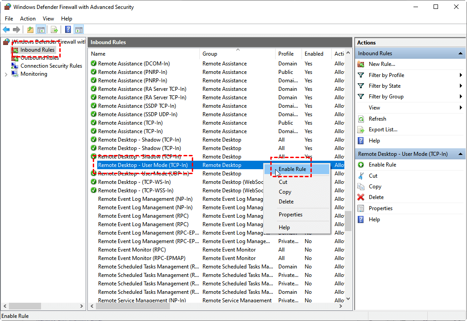Click green check icon of Remote Desktop - (TCP-WS-In)
Screen dimensions: 467x321
coord(94,182)
